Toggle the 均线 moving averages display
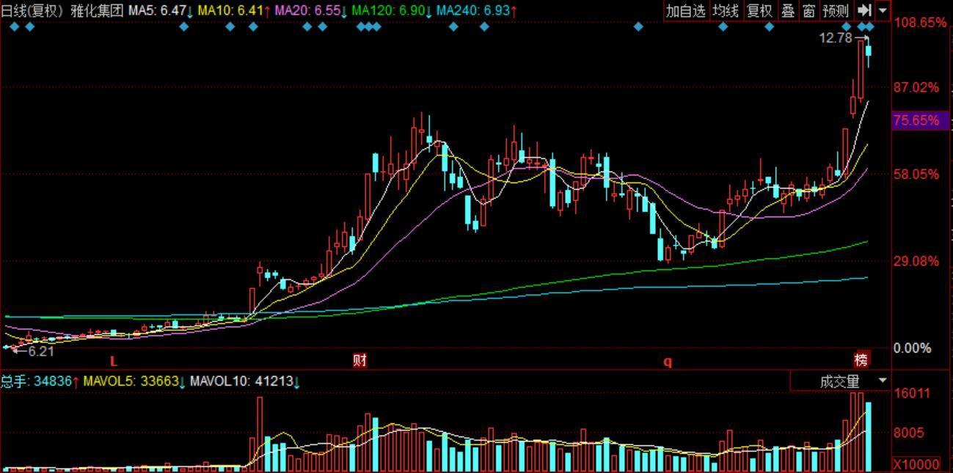 point(726,10)
